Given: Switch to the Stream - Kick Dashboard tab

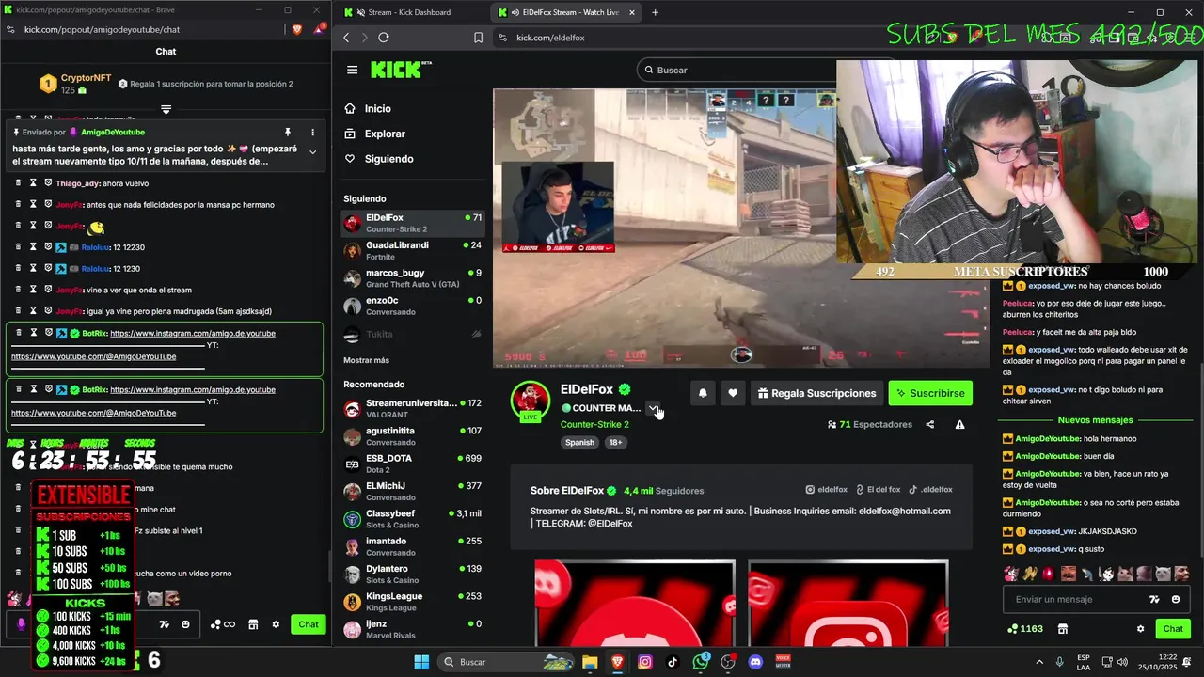Looking at the screenshot, I should [409, 12].
